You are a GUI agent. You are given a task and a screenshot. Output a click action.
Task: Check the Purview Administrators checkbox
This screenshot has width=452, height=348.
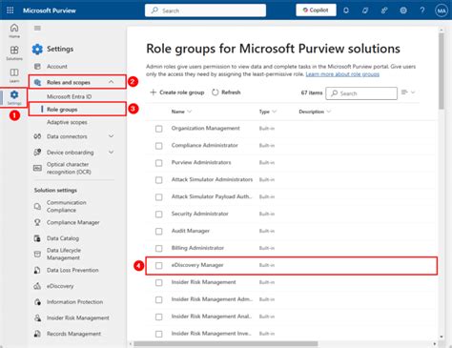tap(159, 163)
